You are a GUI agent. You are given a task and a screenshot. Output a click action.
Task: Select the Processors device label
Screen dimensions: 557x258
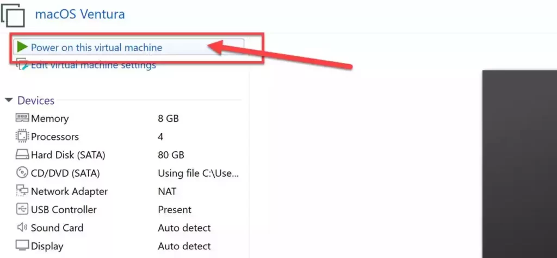coord(55,137)
